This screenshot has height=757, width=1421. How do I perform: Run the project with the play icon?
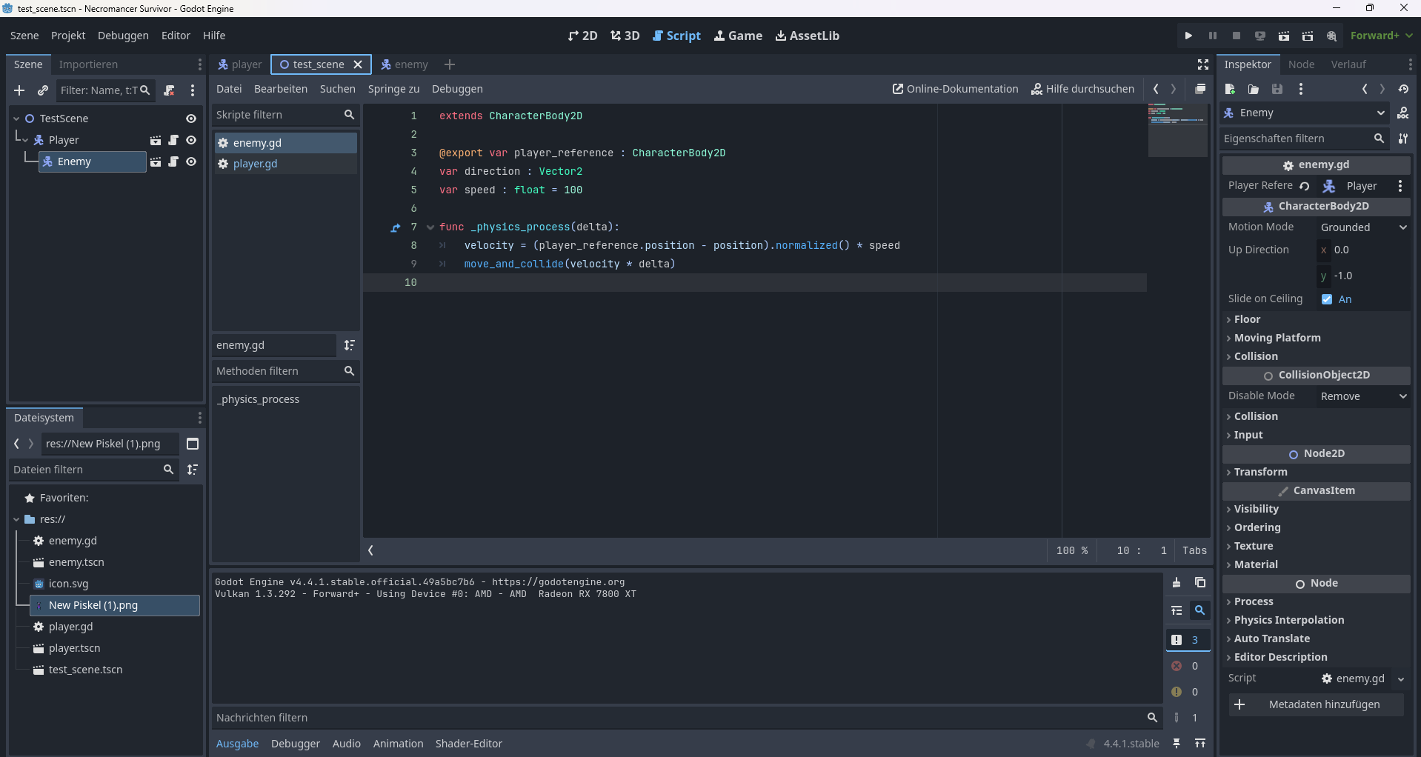pyautogui.click(x=1188, y=36)
